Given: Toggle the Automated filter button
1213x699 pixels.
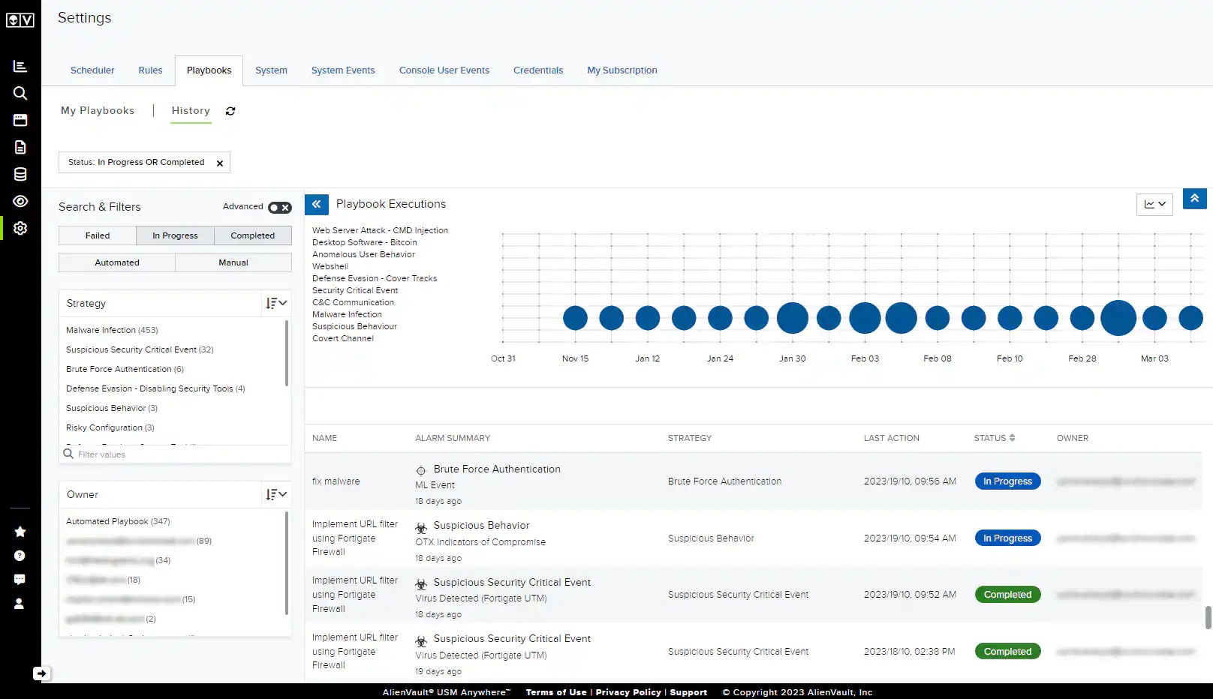Looking at the screenshot, I should pos(117,262).
